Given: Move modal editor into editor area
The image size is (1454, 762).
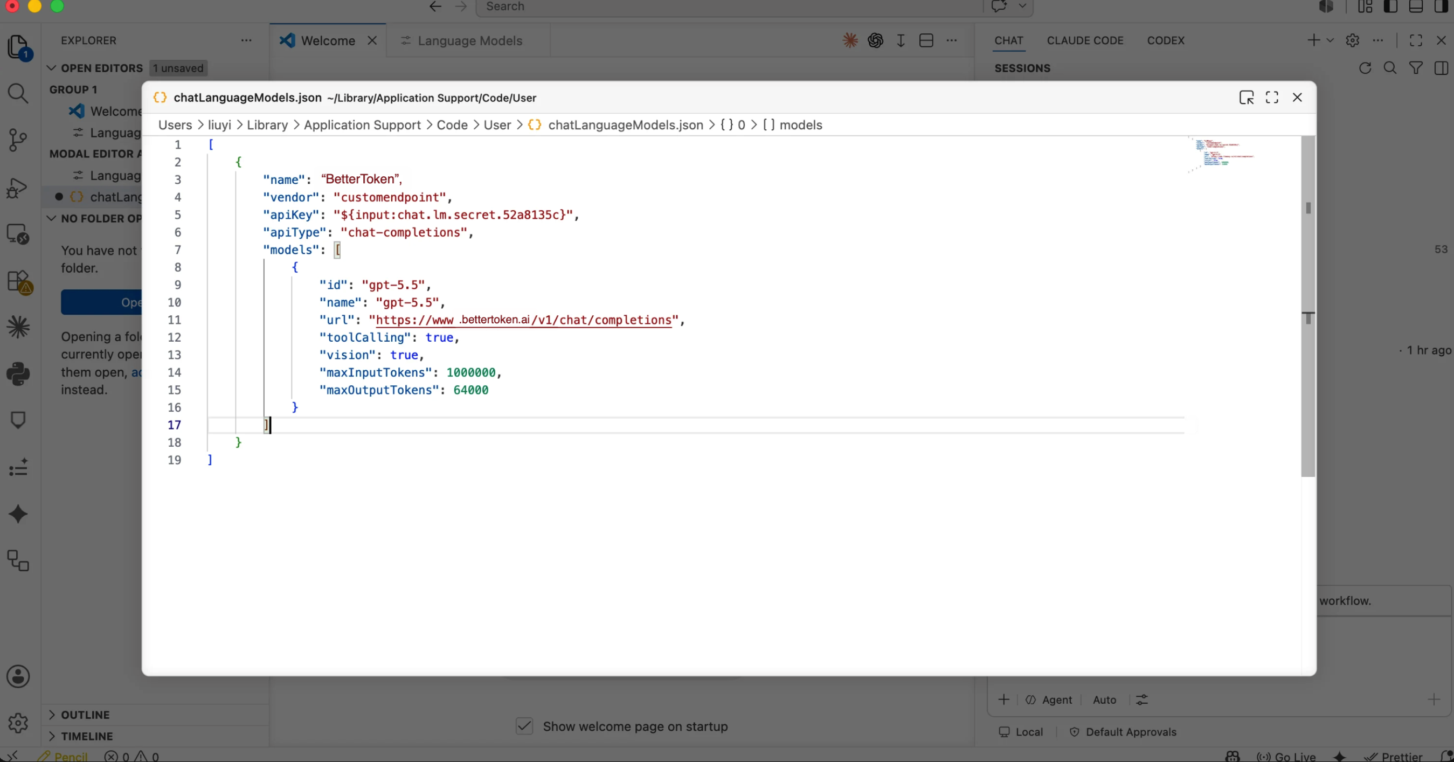Looking at the screenshot, I should [1247, 97].
